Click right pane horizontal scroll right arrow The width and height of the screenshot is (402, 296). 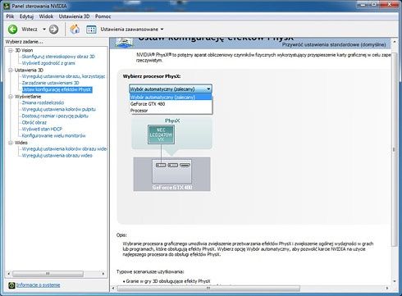(387, 289)
